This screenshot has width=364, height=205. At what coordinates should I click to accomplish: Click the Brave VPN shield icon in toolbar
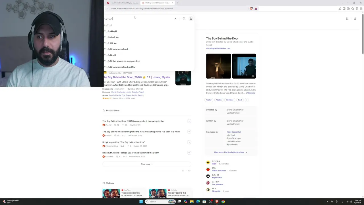(x=357, y=9)
